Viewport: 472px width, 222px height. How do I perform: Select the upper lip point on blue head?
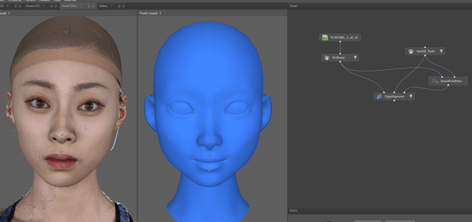[210, 156]
